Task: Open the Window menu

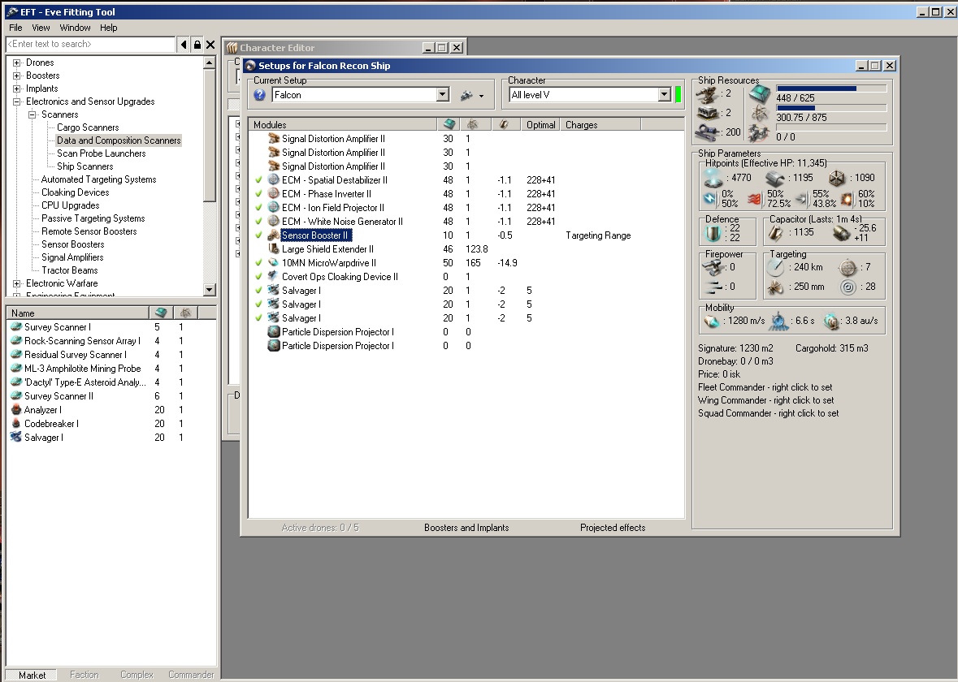Action: 75,28
